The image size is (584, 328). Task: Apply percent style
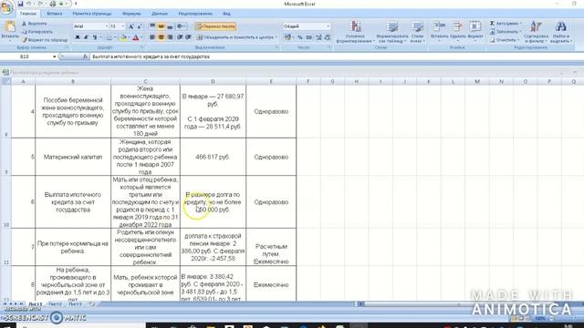tap(300, 37)
